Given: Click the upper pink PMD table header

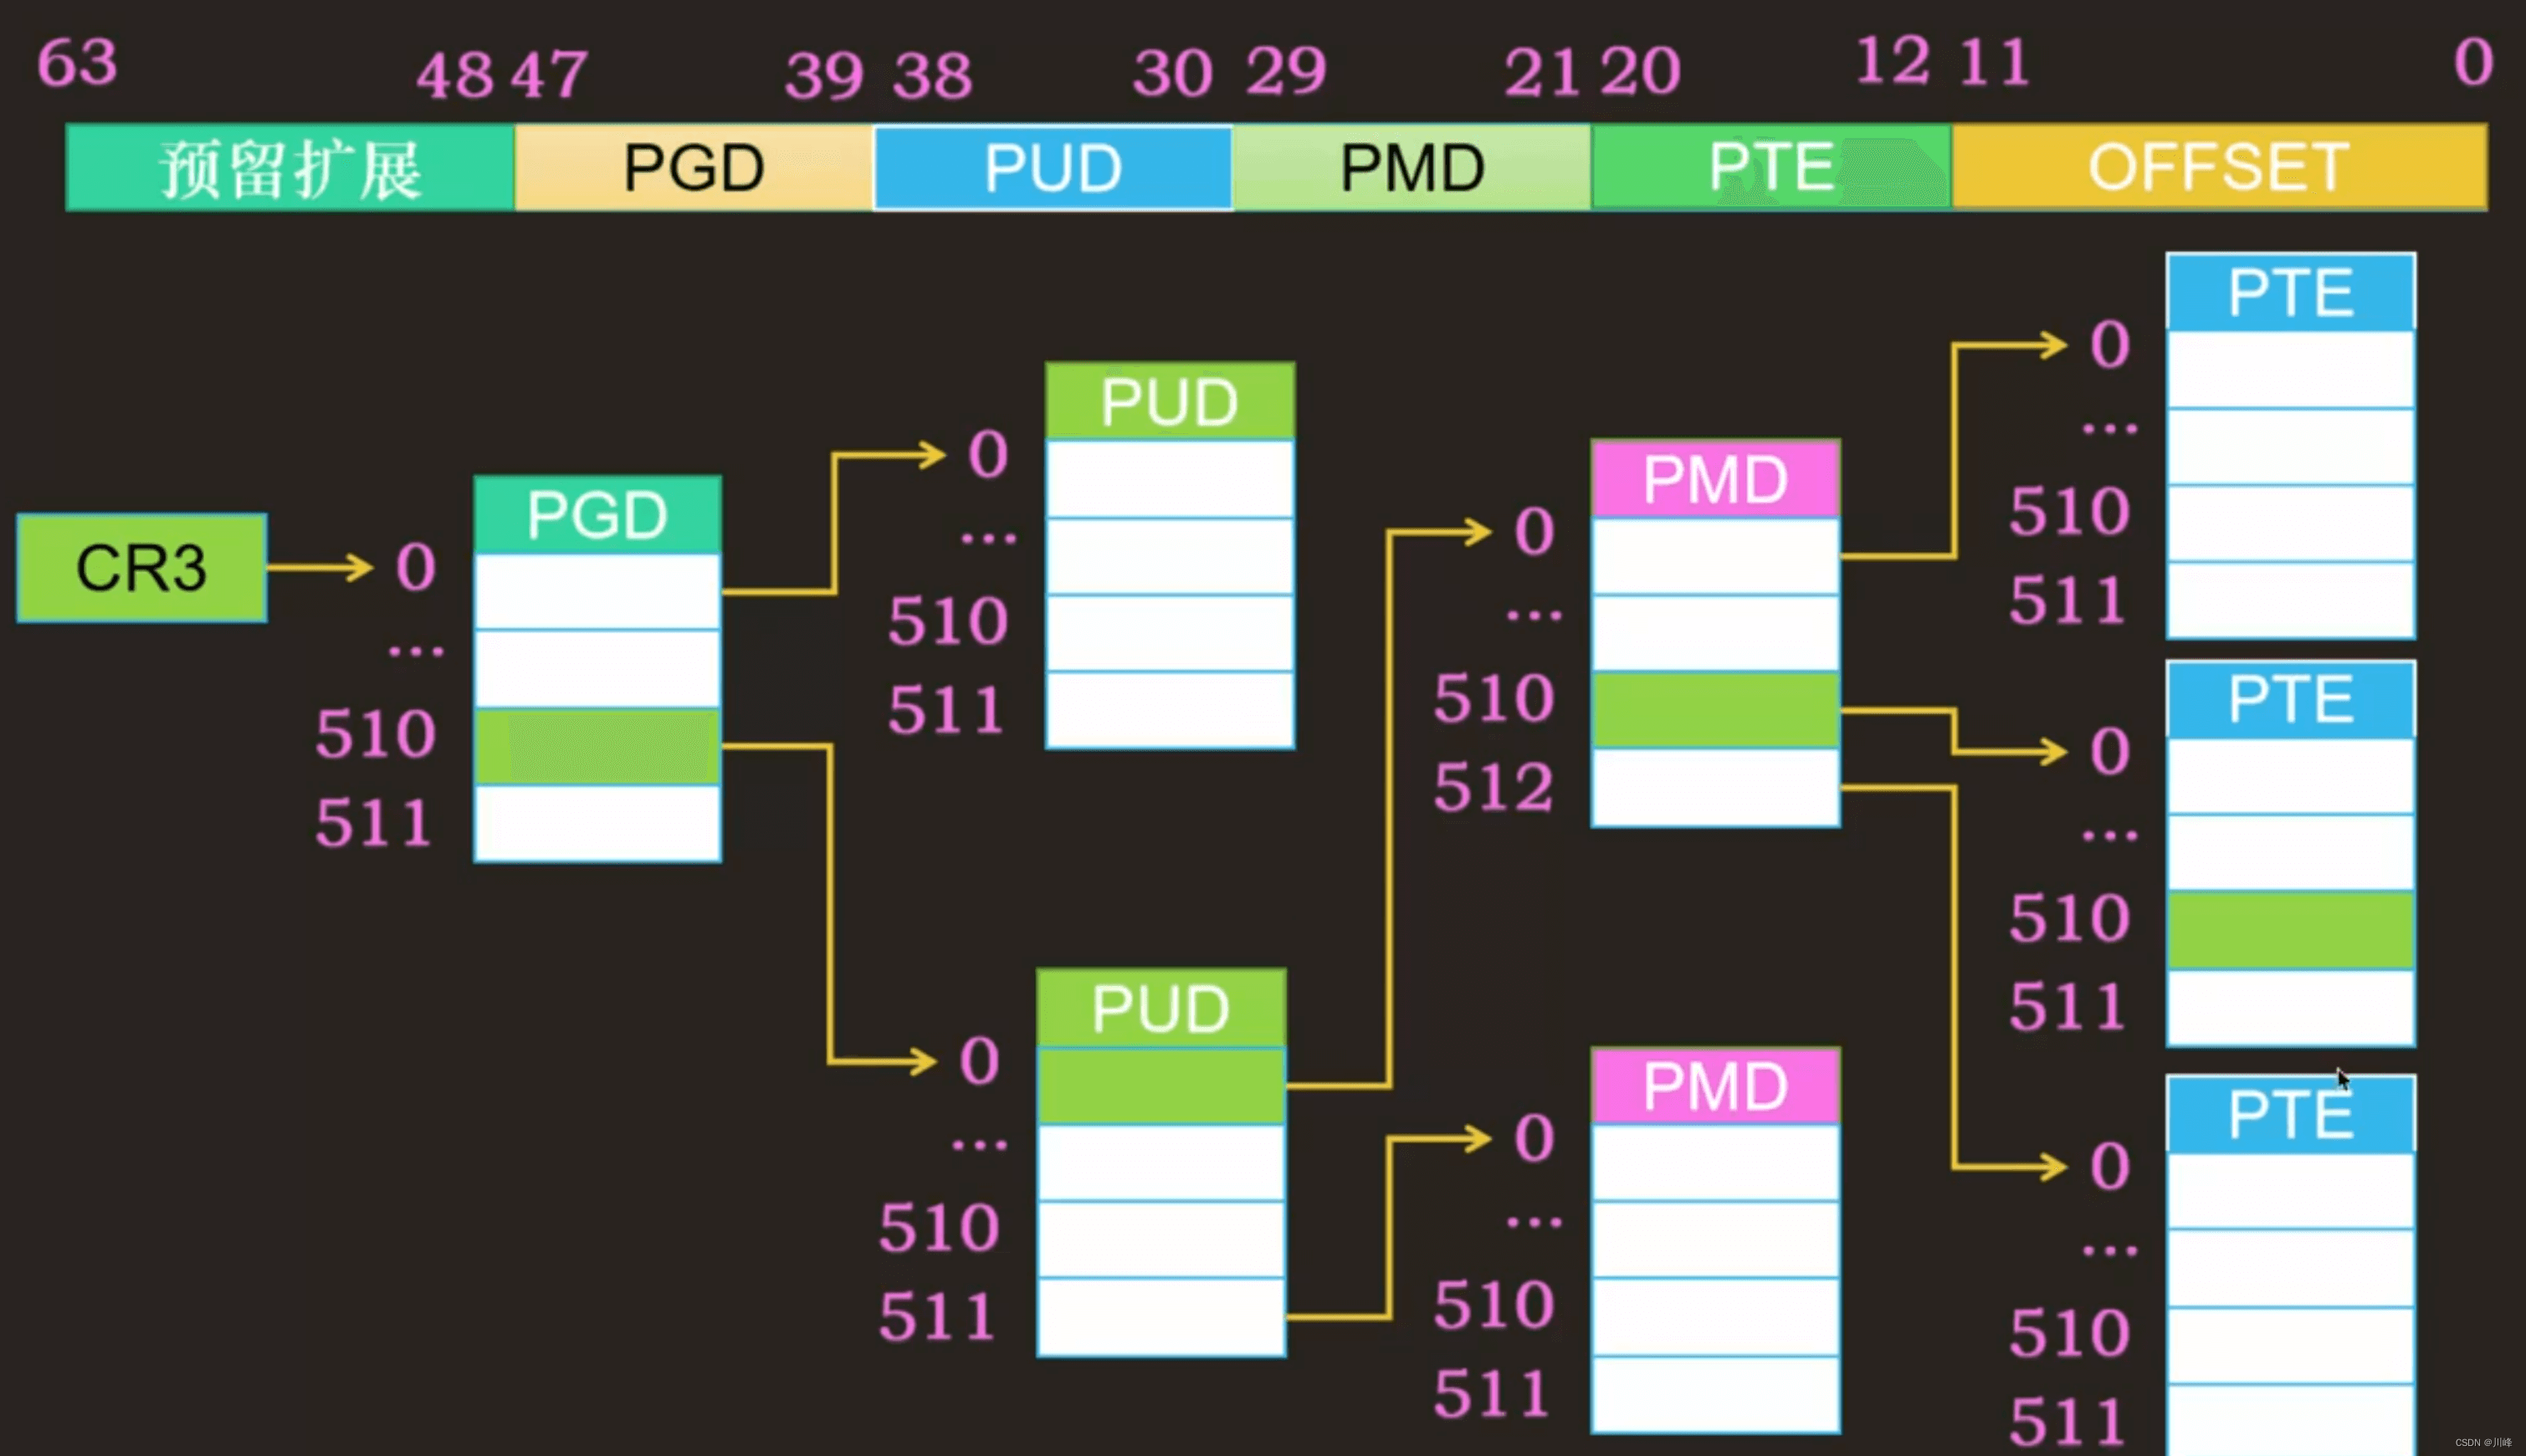Looking at the screenshot, I should pyautogui.click(x=1716, y=479).
